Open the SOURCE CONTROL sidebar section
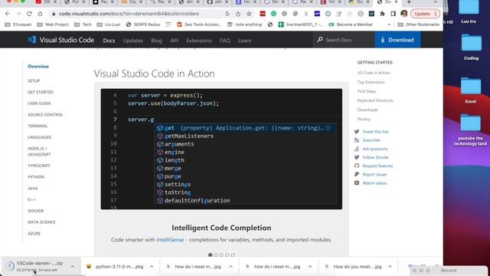Viewport: 490px width, 276px height. pyautogui.click(x=45, y=114)
